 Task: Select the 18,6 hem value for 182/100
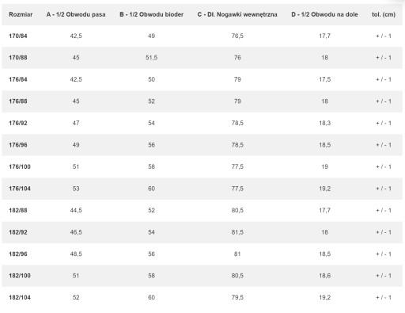pos(324,276)
